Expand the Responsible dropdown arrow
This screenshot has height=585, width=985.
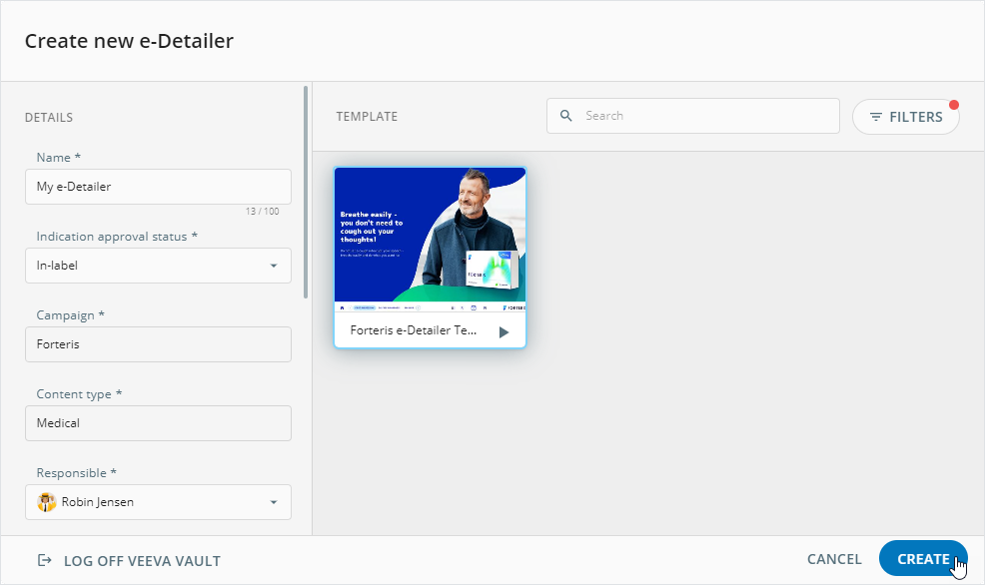click(x=274, y=502)
